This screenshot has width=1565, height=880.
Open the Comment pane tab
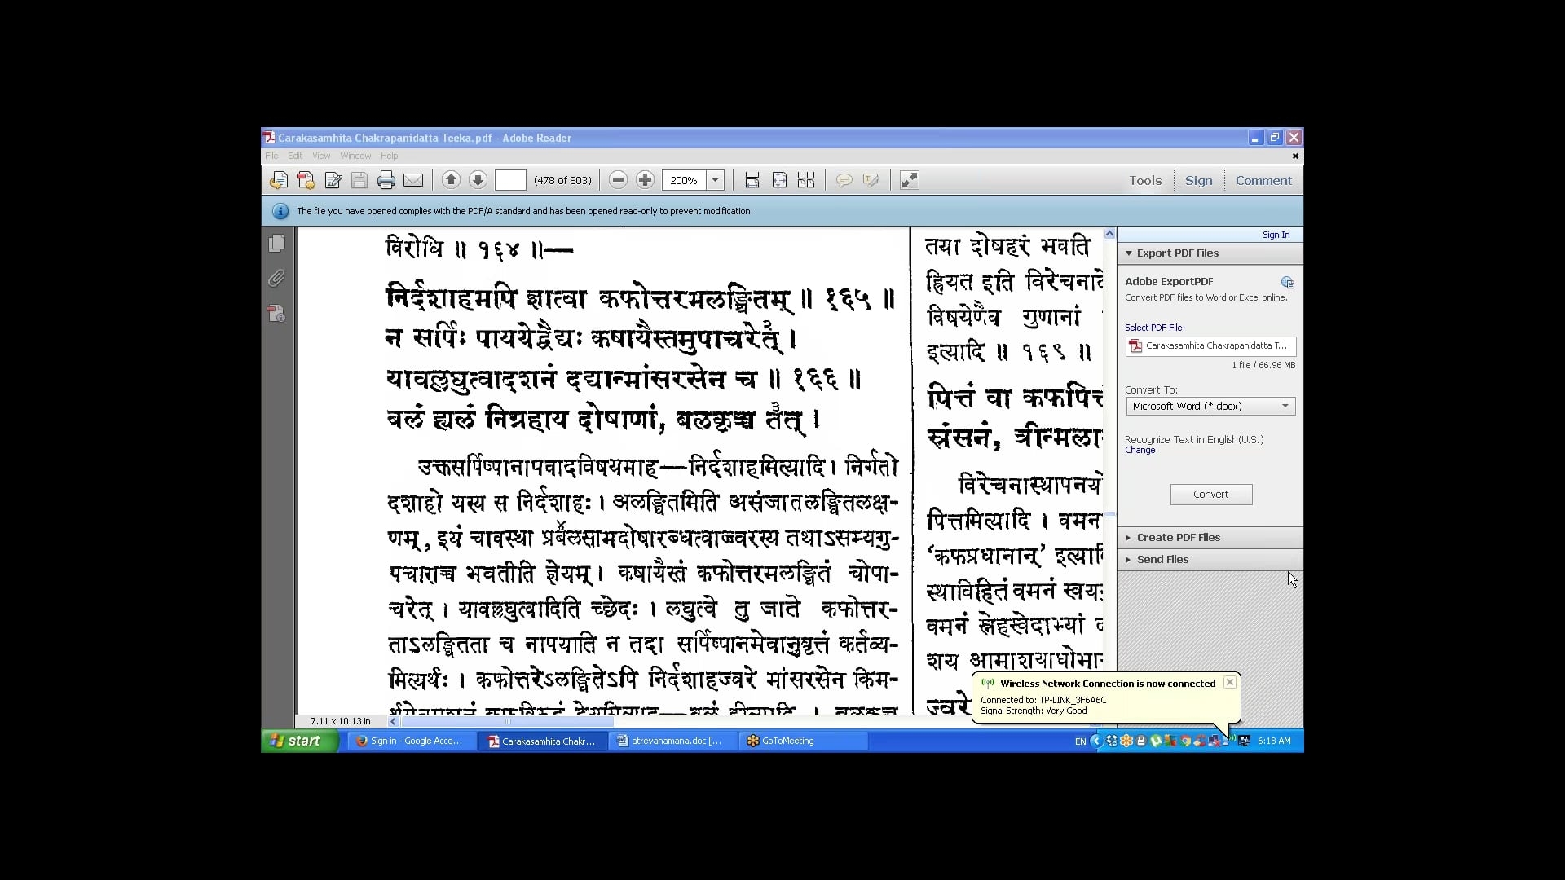click(x=1263, y=181)
